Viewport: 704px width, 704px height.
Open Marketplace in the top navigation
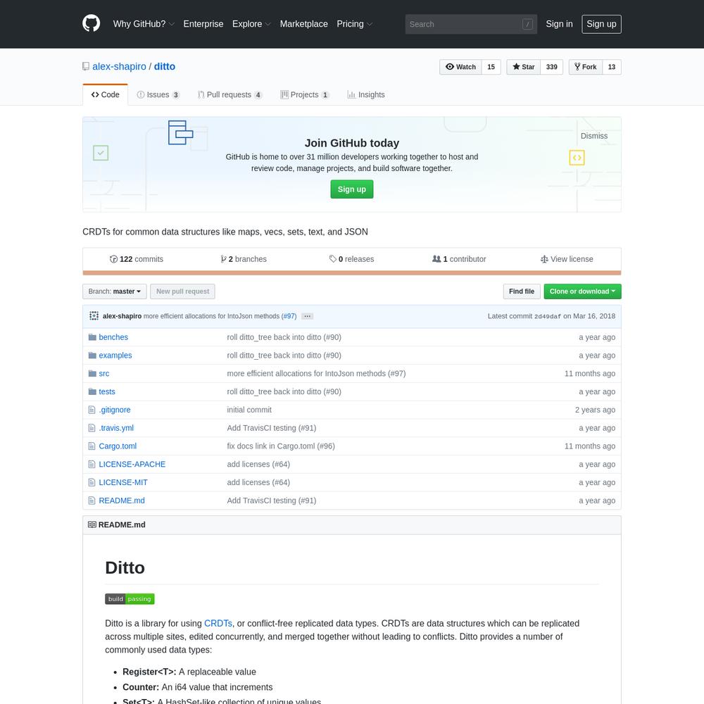(304, 24)
